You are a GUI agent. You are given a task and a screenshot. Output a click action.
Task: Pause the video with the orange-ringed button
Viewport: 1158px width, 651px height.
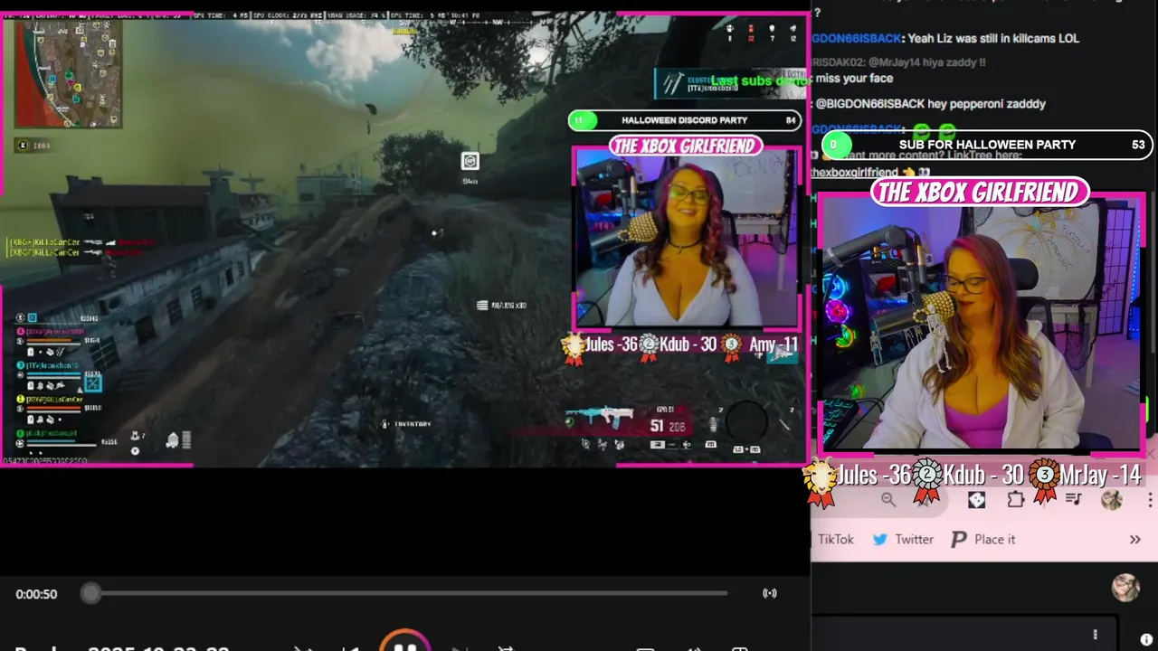pyautogui.click(x=404, y=643)
